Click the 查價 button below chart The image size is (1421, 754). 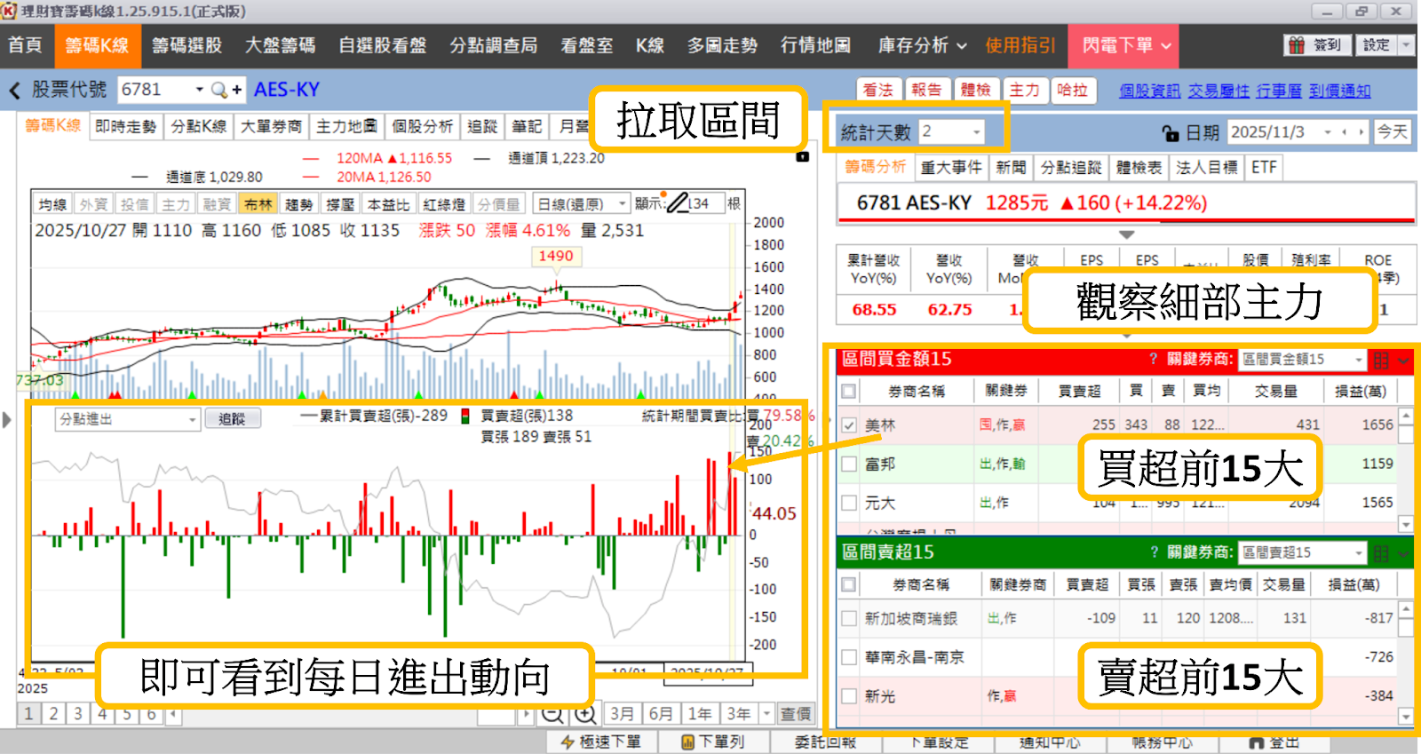796,714
